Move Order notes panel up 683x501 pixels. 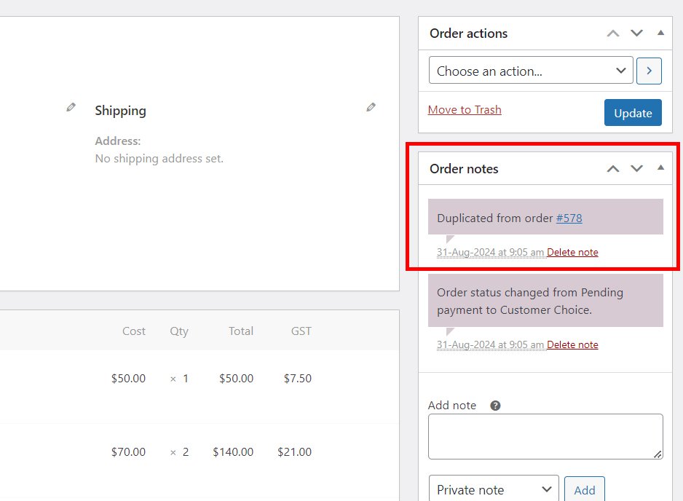(x=613, y=169)
